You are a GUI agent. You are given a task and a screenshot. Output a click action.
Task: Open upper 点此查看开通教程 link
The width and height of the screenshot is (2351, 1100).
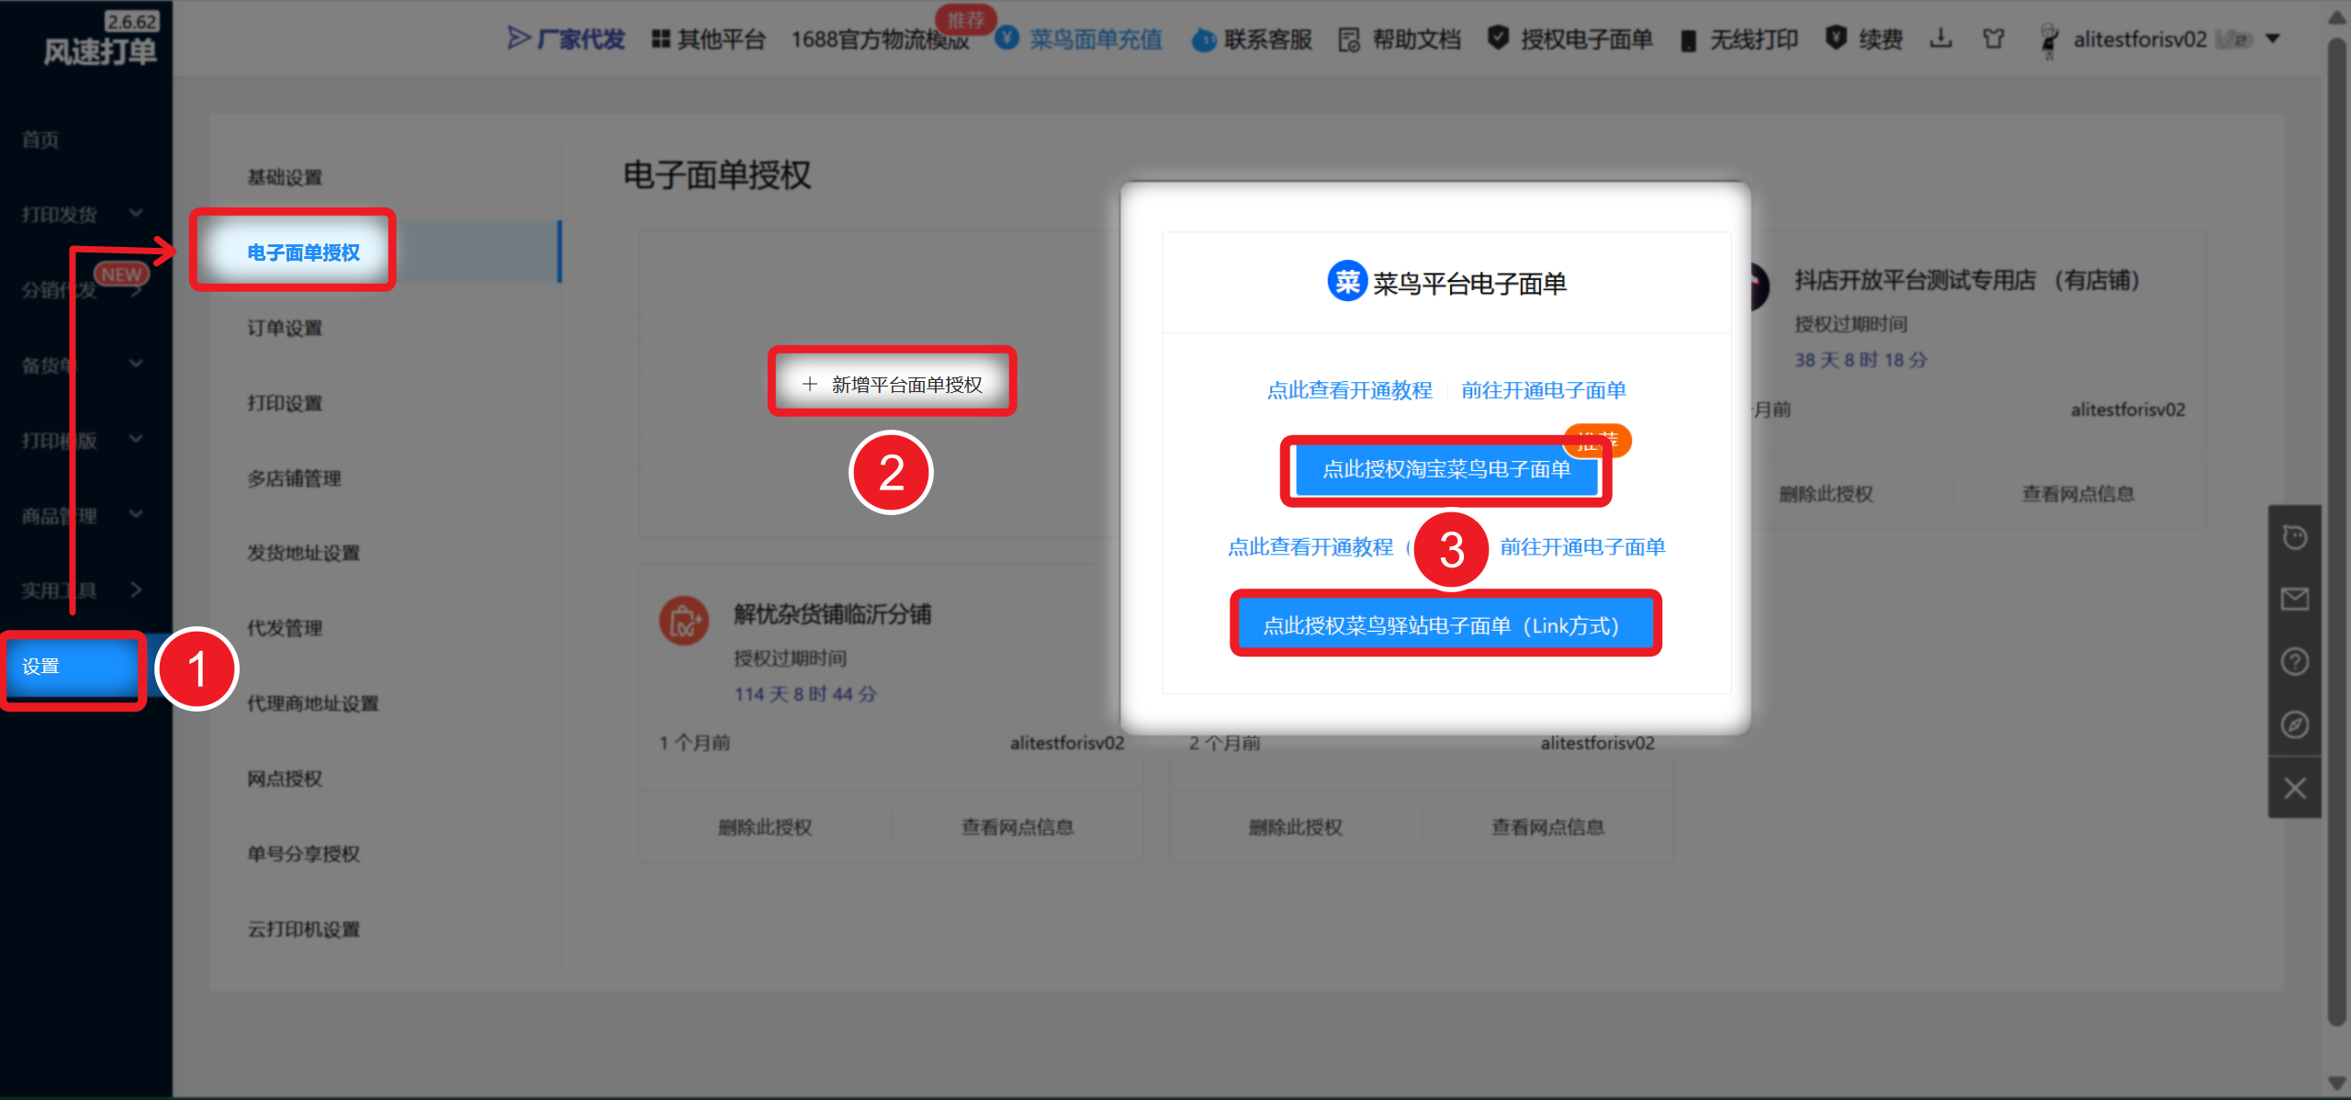tap(1349, 390)
